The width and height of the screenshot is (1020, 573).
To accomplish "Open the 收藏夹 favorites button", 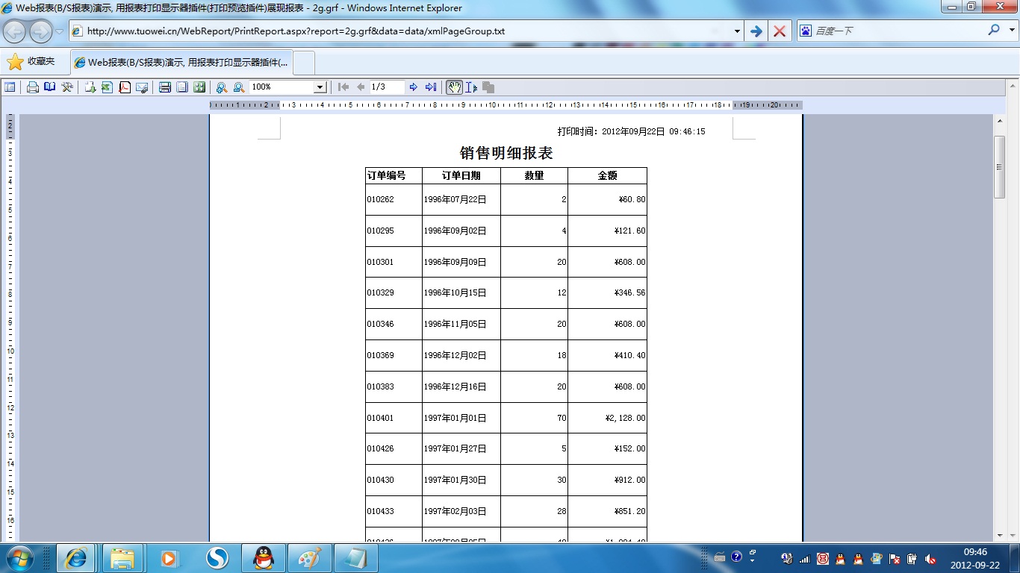I will click(31, 62).
